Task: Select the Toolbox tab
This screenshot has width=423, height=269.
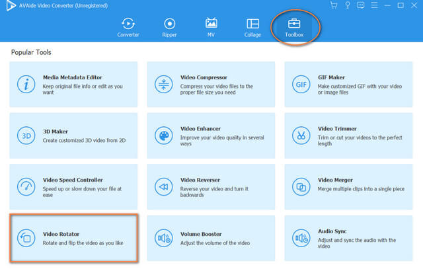Action: point(295,27)
